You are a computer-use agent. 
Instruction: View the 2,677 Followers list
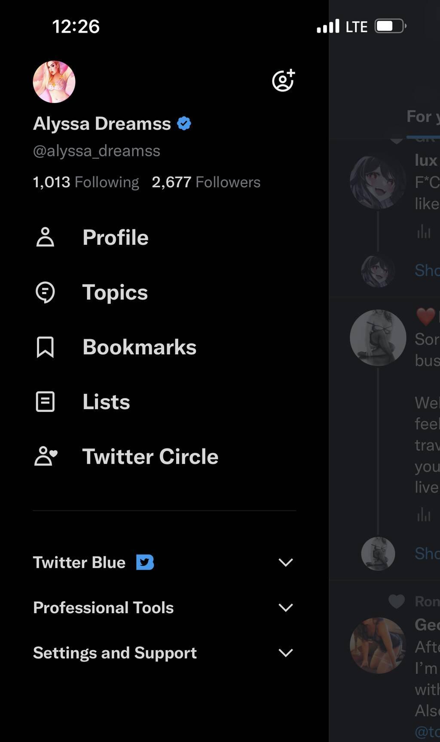pos(206,182)
